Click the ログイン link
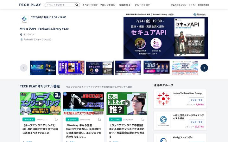Viewport: 228px width, 142px height. click(192, 5)
